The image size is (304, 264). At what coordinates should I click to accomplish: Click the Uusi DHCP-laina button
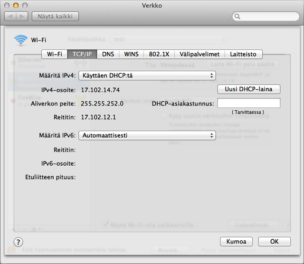tap(249, 89)
